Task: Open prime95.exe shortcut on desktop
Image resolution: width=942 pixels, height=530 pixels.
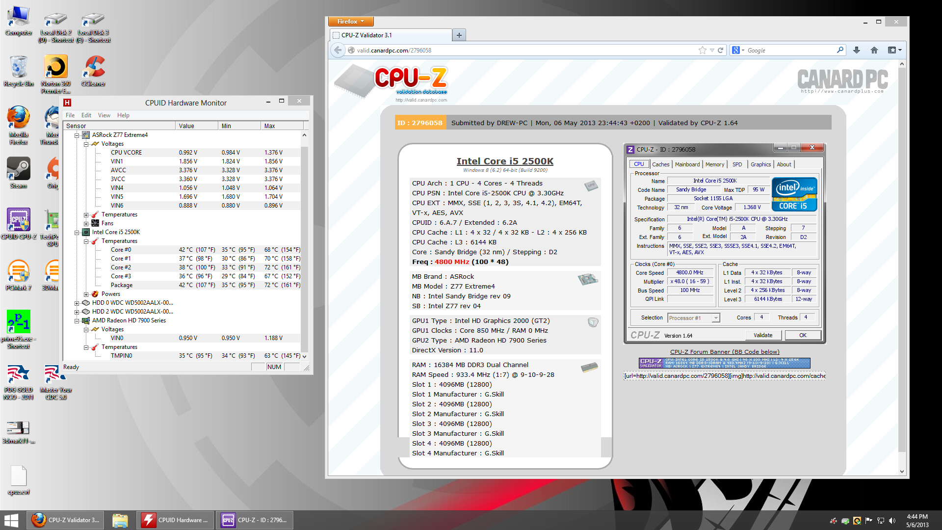Action: click(19, 329)
